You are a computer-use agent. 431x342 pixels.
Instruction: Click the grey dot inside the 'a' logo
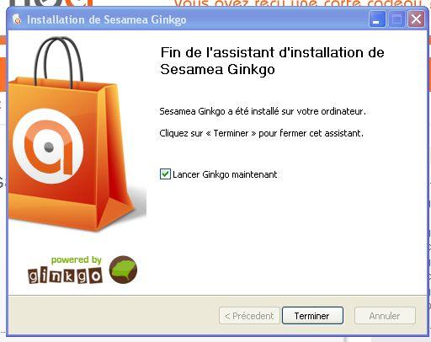tap(49, 147)
